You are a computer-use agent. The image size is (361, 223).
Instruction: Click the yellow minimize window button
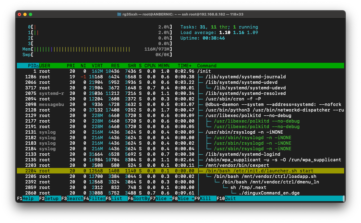pyautogui.click(x=25, y=14)
